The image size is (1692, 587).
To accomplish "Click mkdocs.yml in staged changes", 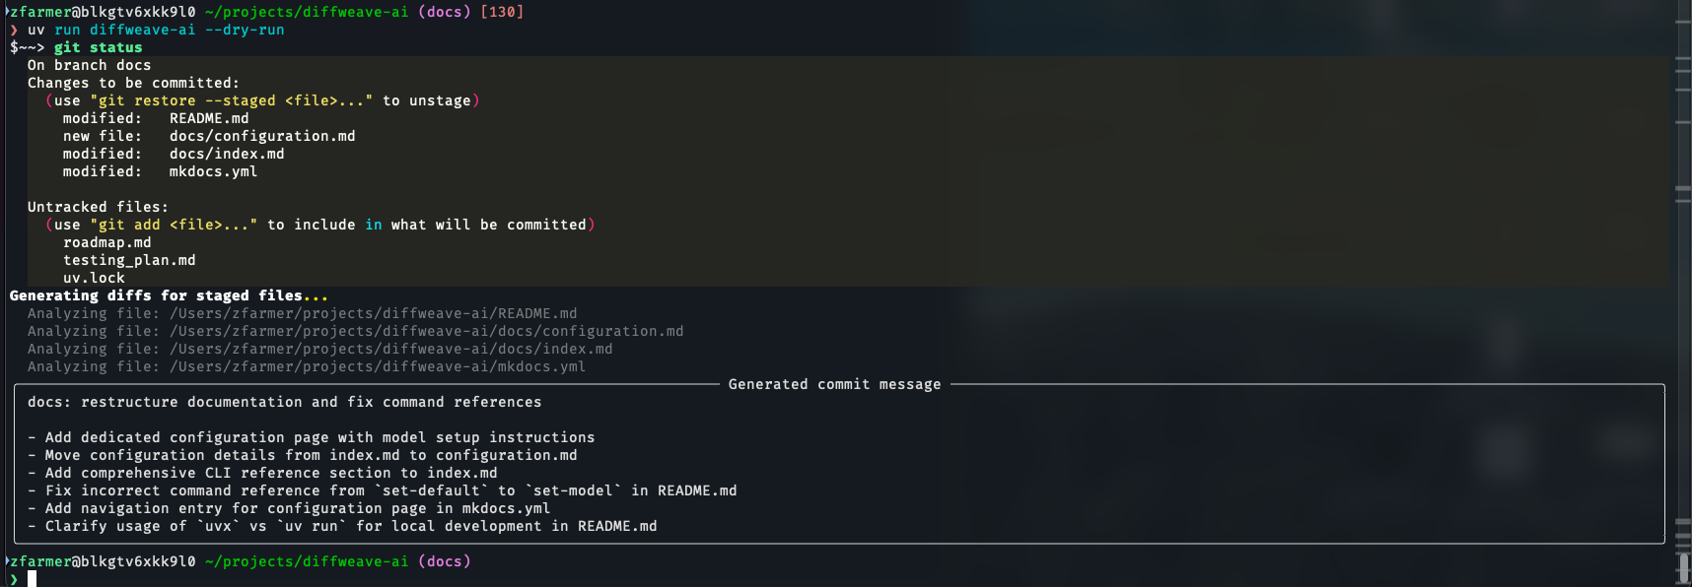I will click(213, 171).
